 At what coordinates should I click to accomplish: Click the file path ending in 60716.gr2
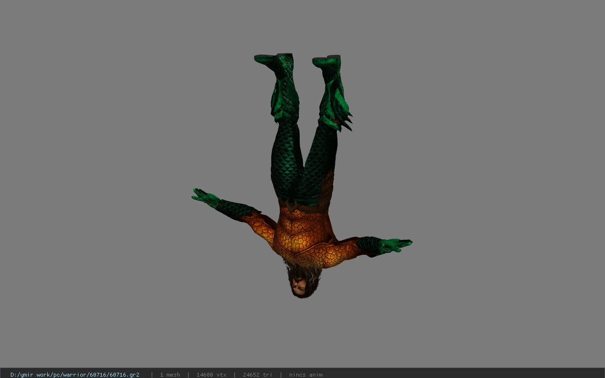(x=75, y=375)
